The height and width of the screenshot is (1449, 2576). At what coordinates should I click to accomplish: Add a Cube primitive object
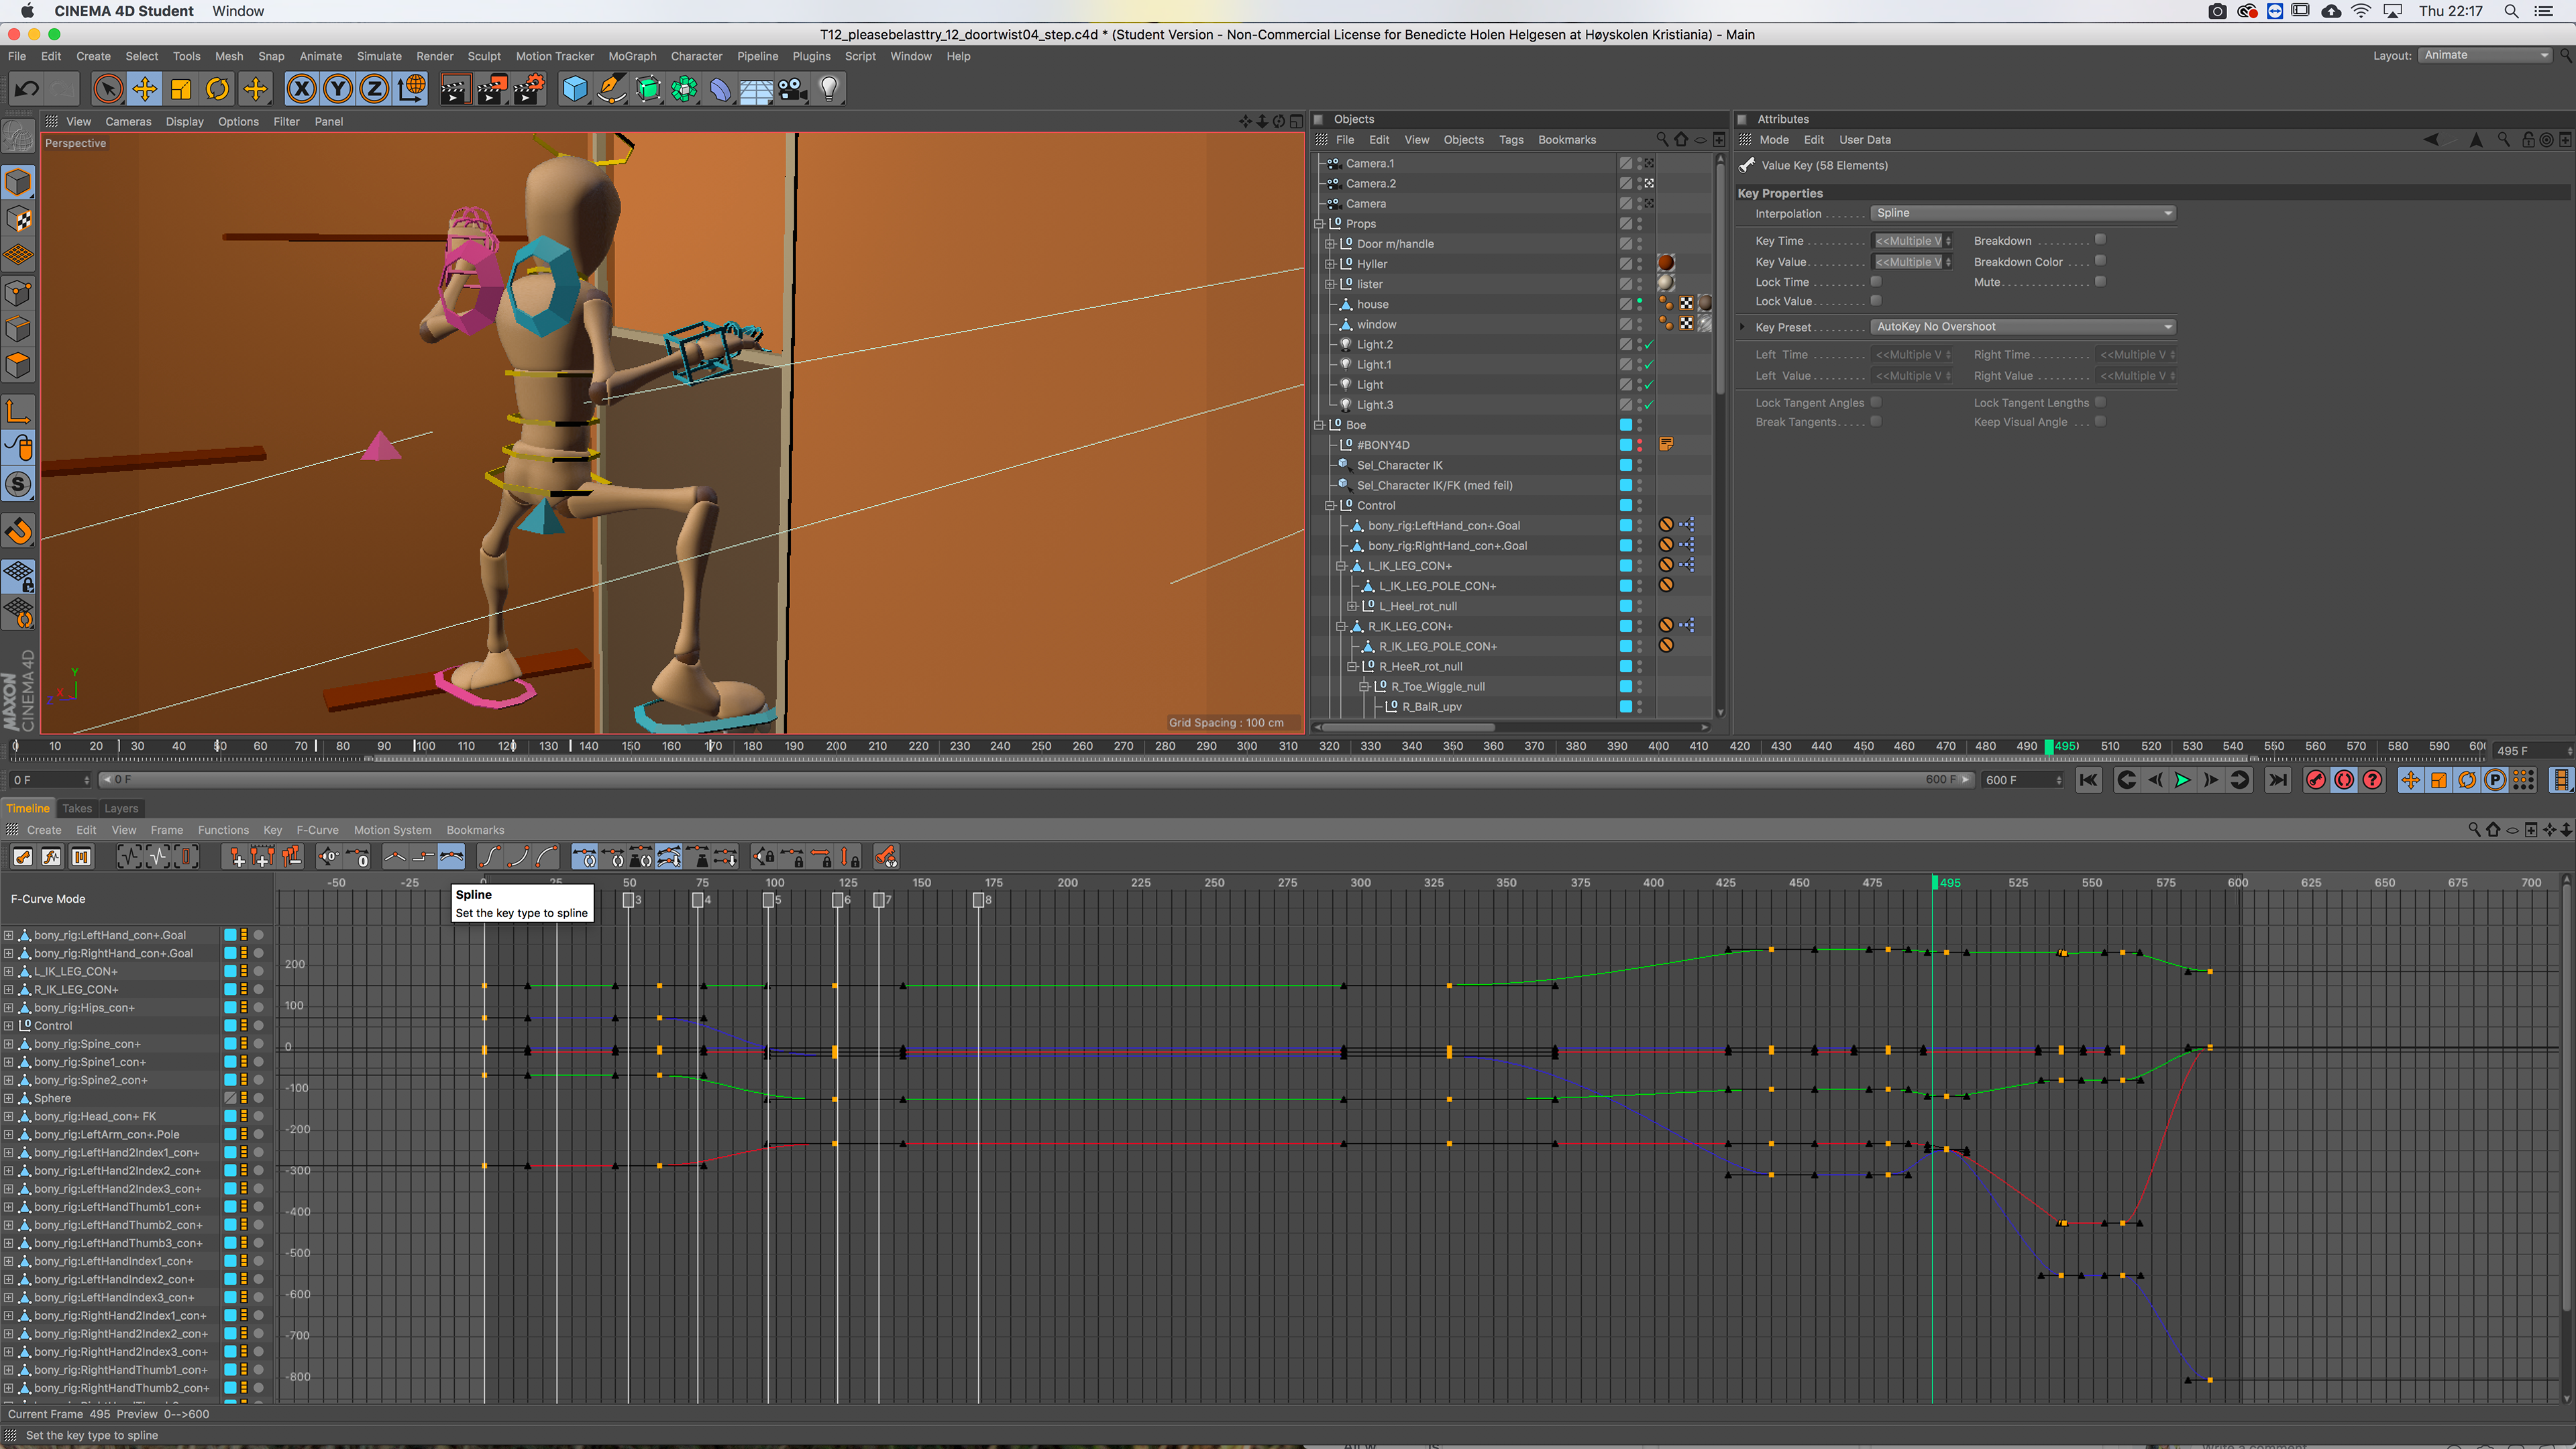[575, 89]
